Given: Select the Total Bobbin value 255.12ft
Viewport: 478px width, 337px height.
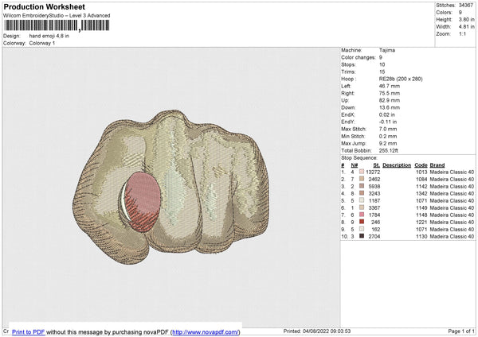Looking at the screenshot, I should pos(389,150).
